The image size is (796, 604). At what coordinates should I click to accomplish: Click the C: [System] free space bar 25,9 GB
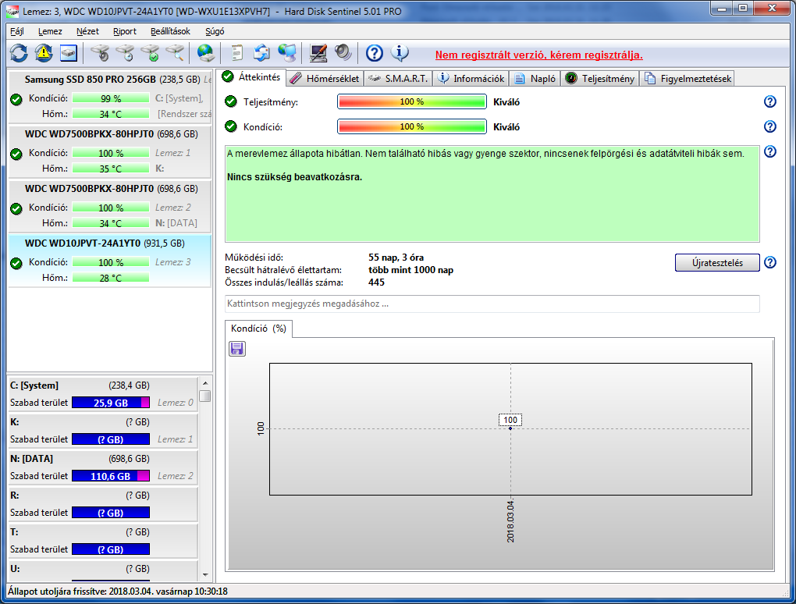coord(111,403)
